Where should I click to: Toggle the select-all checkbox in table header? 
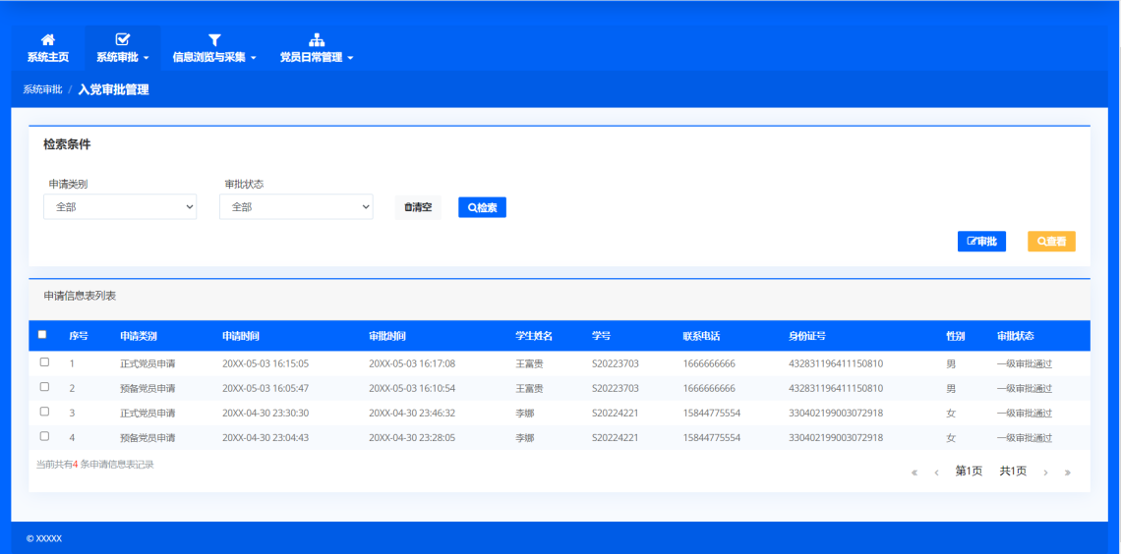click(42, 334)
